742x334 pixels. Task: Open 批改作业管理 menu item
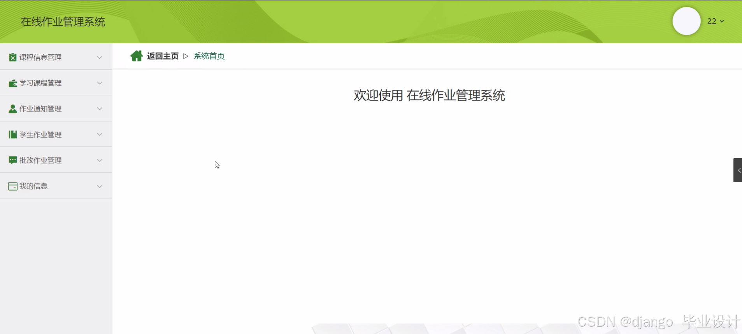pyautogui.click(x=56, y=160)
